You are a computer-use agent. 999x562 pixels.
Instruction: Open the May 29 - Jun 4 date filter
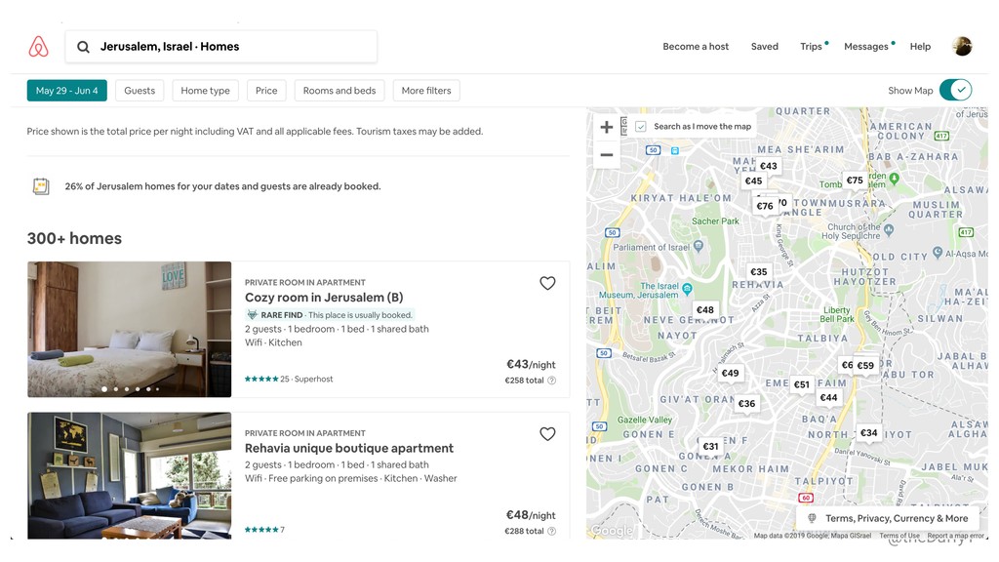[67, 91]
